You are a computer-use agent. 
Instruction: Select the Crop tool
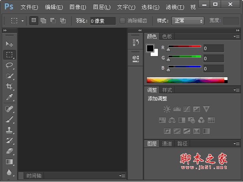pyautogui.click(x=9, y=86)
